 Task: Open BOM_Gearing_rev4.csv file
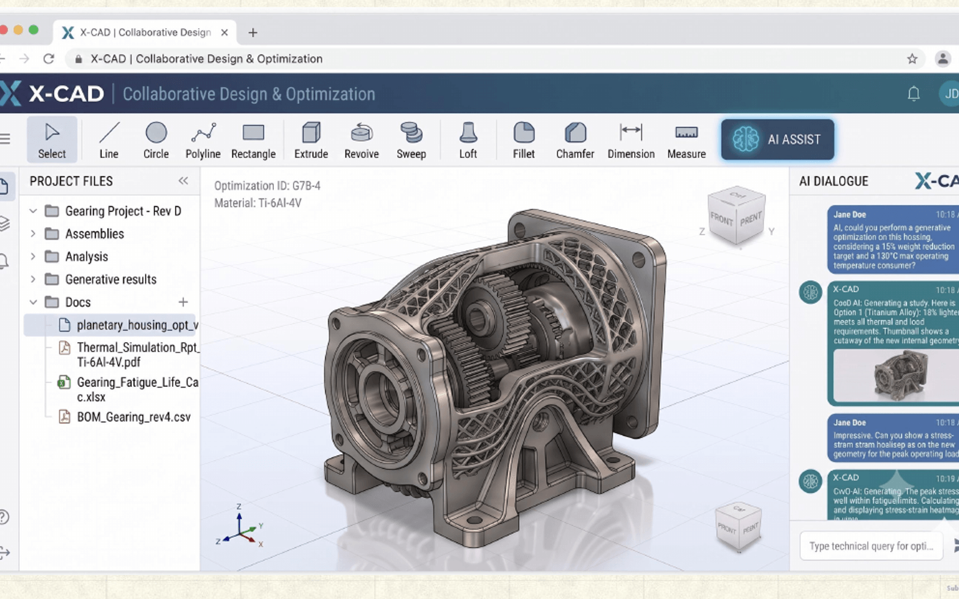[125, 417]
